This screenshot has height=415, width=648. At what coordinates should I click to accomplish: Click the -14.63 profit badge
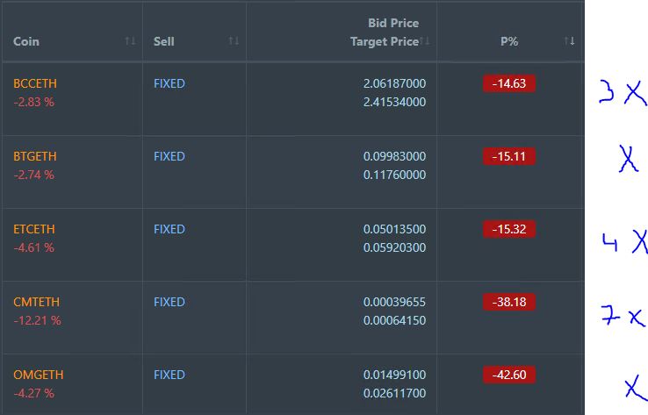[x=509, y=83]
